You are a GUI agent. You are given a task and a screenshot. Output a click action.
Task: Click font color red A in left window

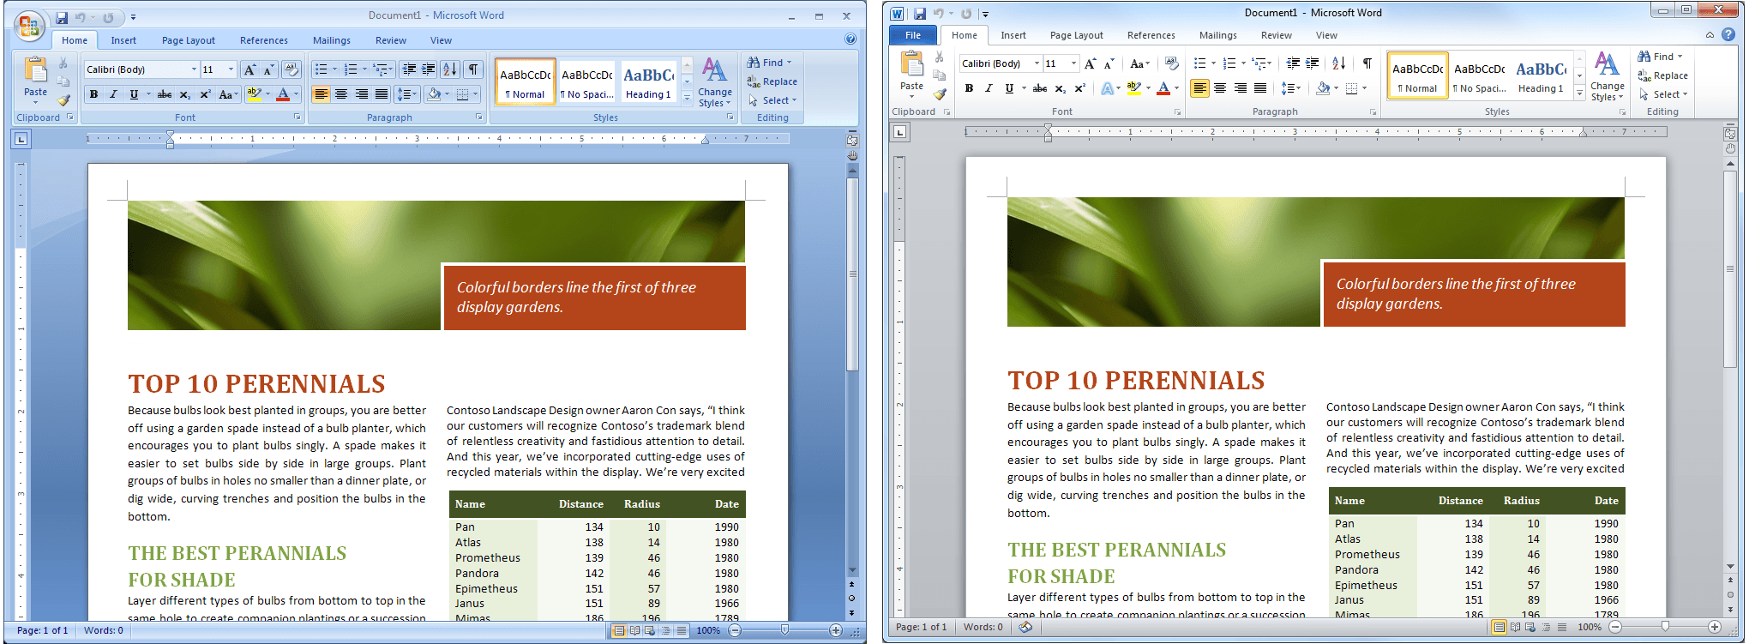(283, 94)
